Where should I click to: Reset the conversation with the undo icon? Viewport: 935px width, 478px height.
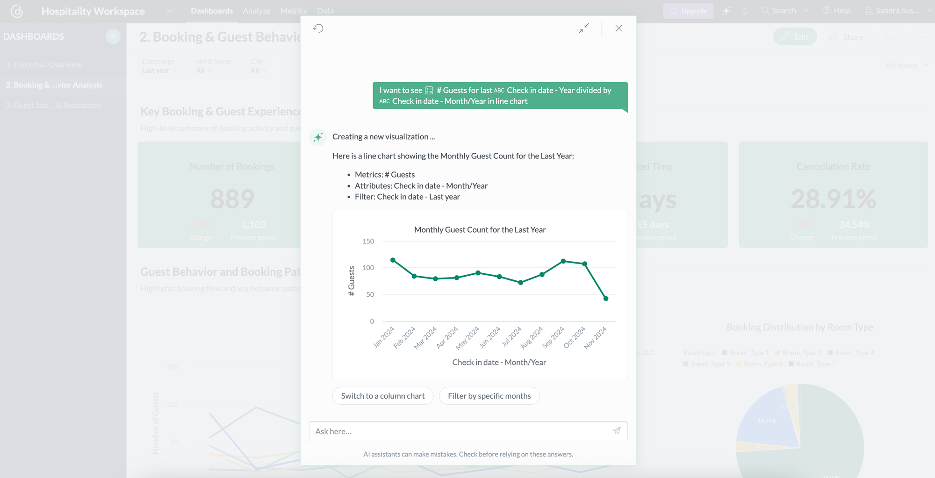tap(319, 29)
